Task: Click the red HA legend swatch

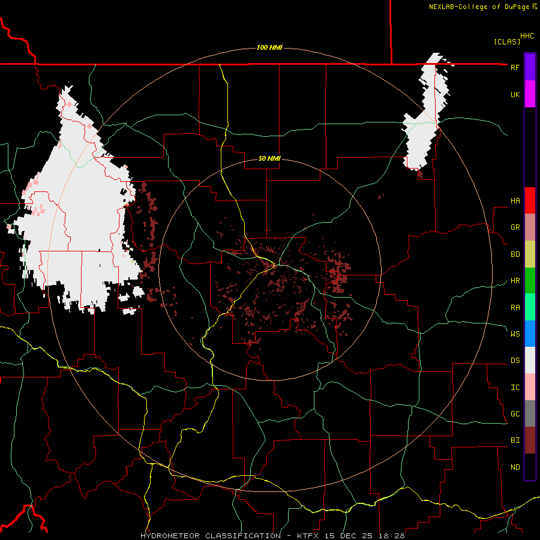Action: (x=530, y=200)
